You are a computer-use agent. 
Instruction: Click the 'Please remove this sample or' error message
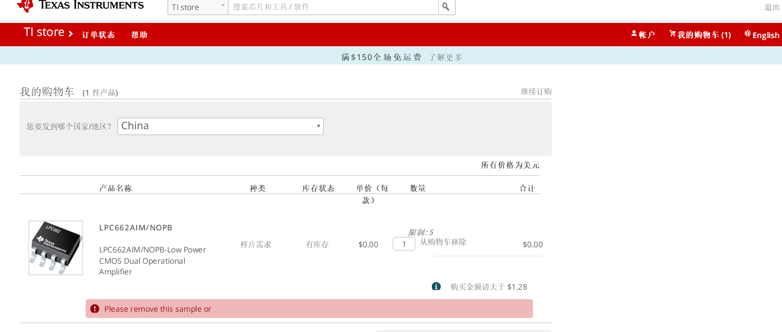point(158,309)
